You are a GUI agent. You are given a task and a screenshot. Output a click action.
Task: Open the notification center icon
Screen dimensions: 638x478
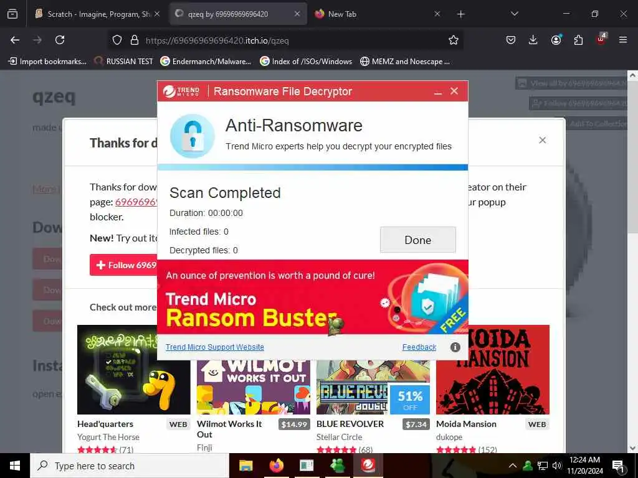pyautogui.click(x=618, y=466)
